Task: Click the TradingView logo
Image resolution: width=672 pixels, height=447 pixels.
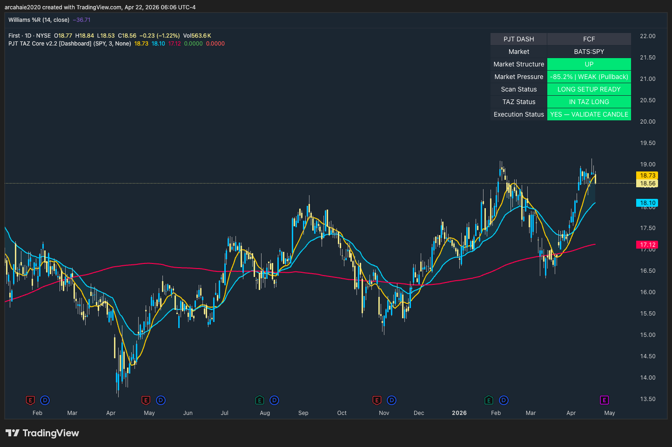Action: click(x=42, y=433)
